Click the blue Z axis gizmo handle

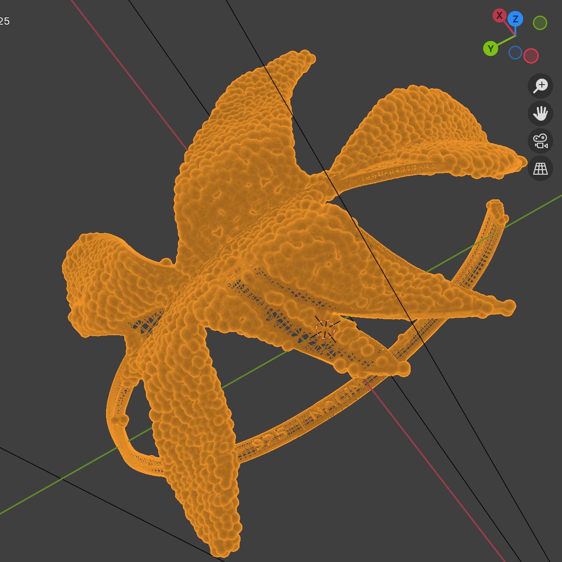(x=515, y=19)
